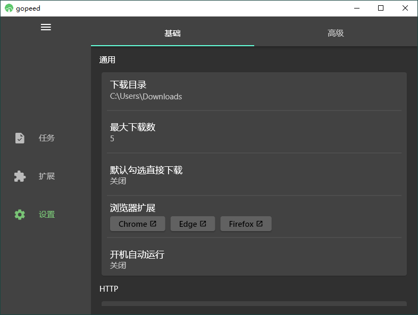Open the hamburger menu in the sidebar
This screenshot has height=315, width=418.
46,27
